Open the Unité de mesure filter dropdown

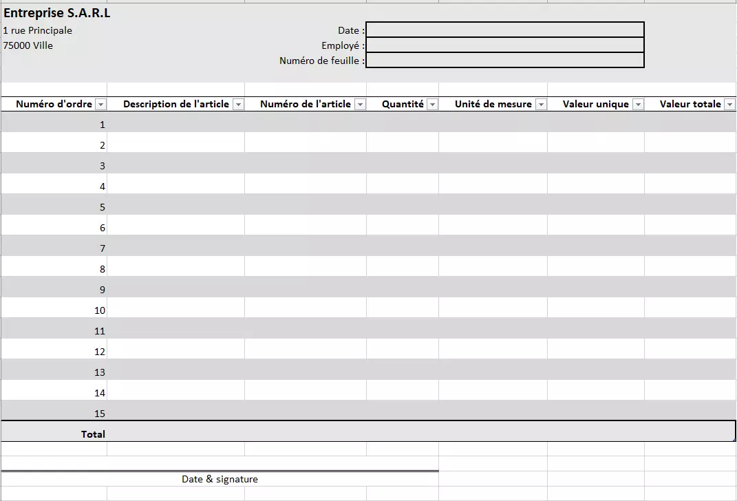[x=542, y=104]
